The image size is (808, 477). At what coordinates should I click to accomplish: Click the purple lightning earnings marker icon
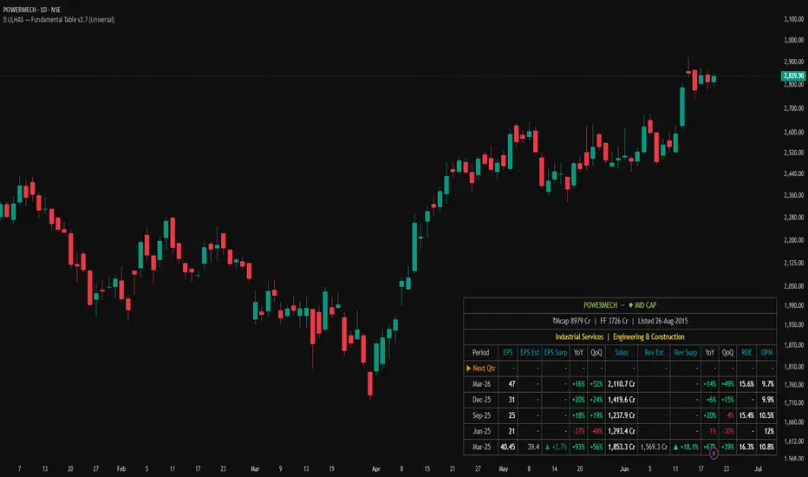pyautogui.click(x=714, y=454)
